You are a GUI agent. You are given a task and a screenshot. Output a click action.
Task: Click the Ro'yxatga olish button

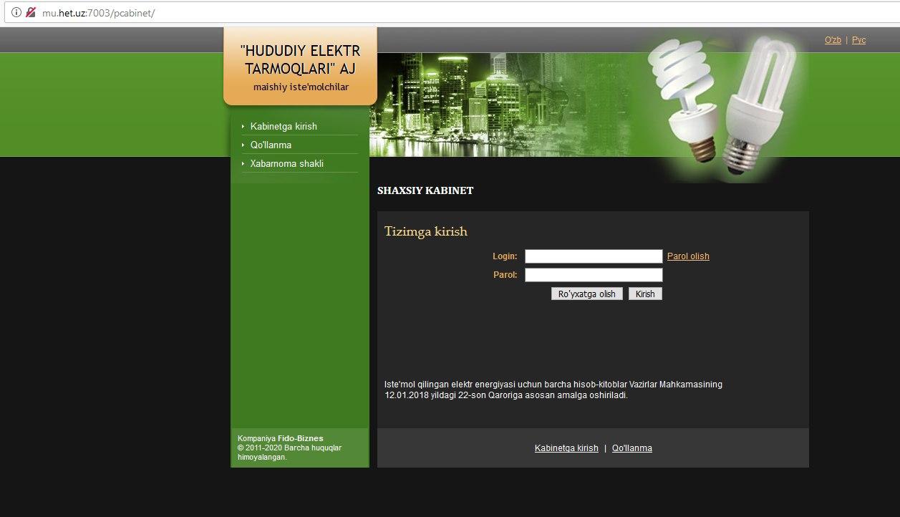tap(587, 294)
